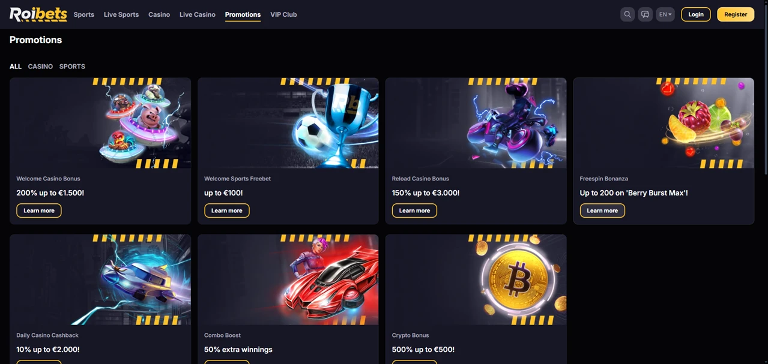This screenshot has width=768, height=364.
Task: Select the VIP Club navigation link
Action: [x=283, y=14]
